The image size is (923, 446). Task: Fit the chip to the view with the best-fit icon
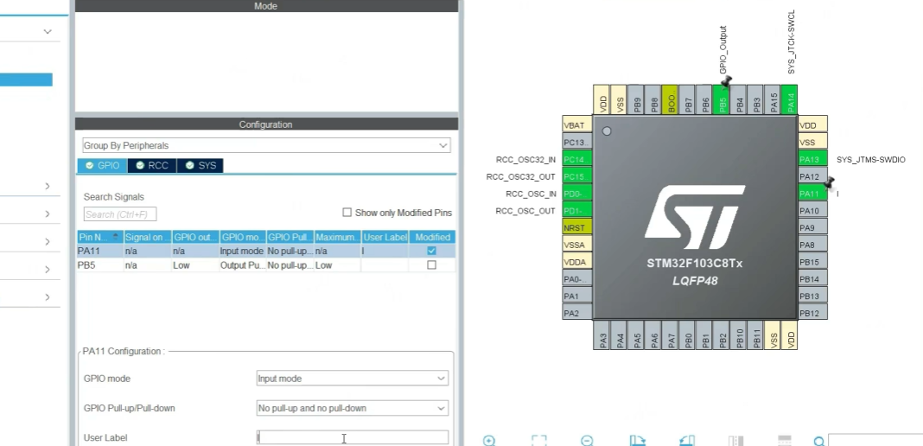[539, 440]
